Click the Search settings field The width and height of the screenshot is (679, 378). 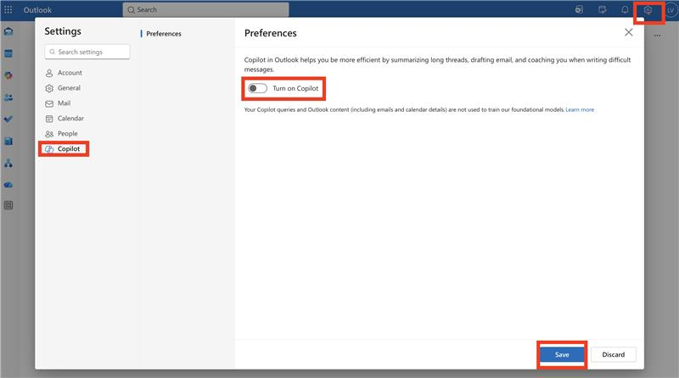click(x=87, y=52)
